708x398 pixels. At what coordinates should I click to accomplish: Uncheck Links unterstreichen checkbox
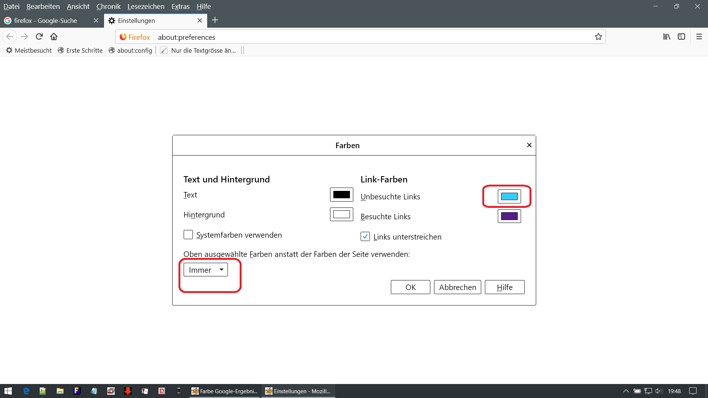pos(365,237)
